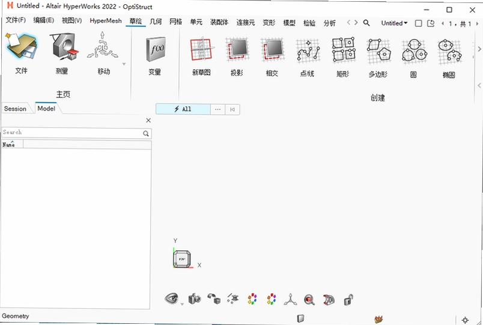This screenshot has width=483, height=325.
Task: Create a 新草图 new sketch
Action: (x=201, y=56)
